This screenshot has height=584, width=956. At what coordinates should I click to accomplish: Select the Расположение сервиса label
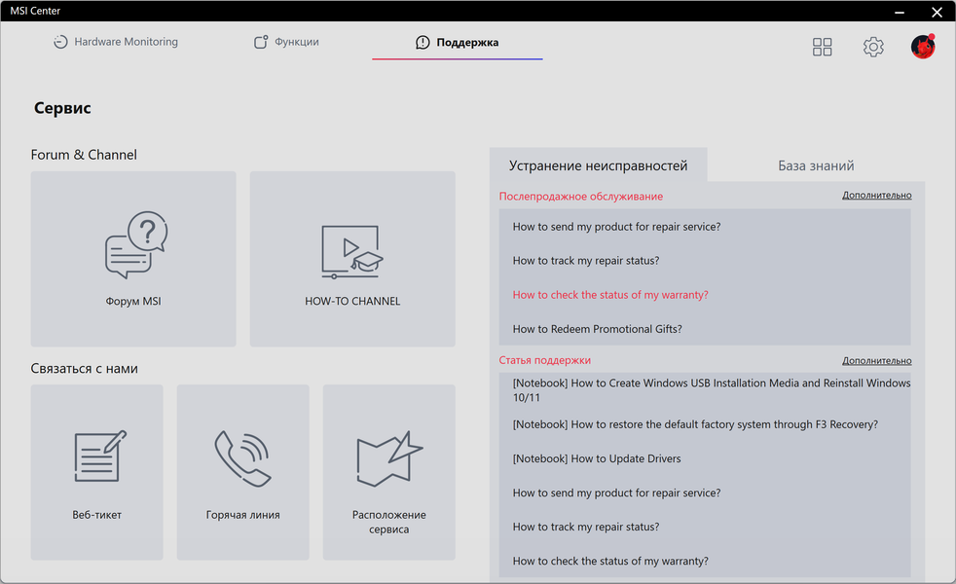tap(389, 522)
